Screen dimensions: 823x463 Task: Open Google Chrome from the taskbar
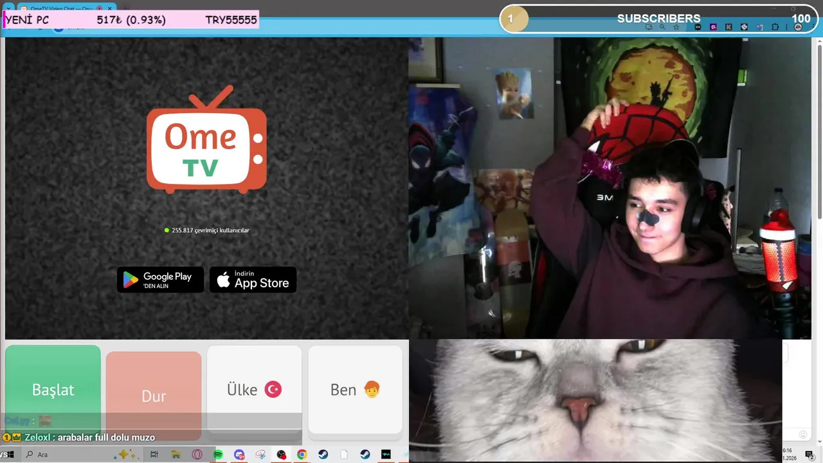(x=302, y=455)
